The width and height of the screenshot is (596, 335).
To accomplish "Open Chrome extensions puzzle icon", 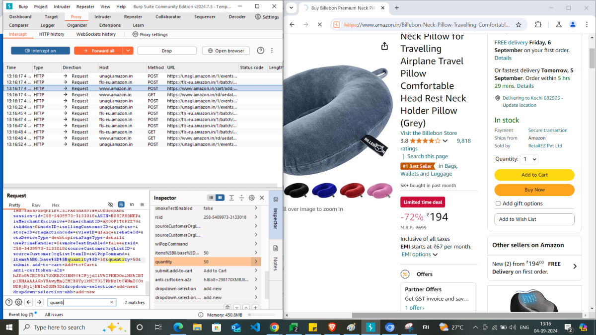I will point(538,24).
